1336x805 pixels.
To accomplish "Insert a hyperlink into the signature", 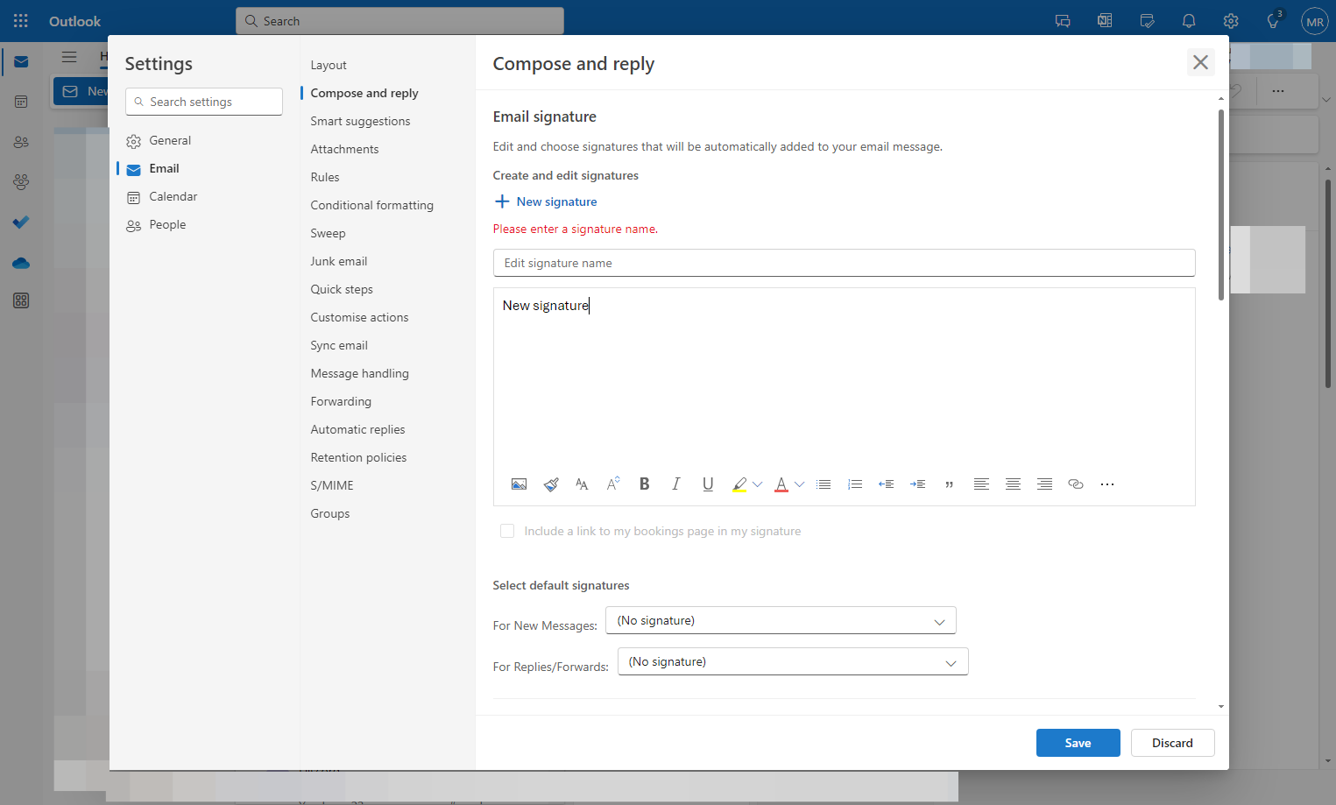I will point(1076,484).
